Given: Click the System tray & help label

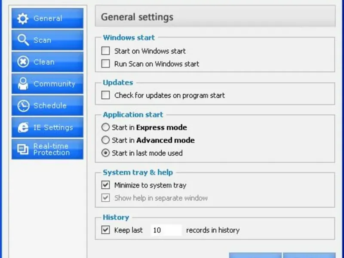Looking at the screenshot, I should (138, 172).
